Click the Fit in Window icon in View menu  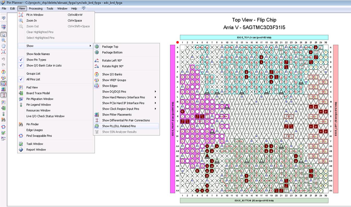click(x=21, y=15)
